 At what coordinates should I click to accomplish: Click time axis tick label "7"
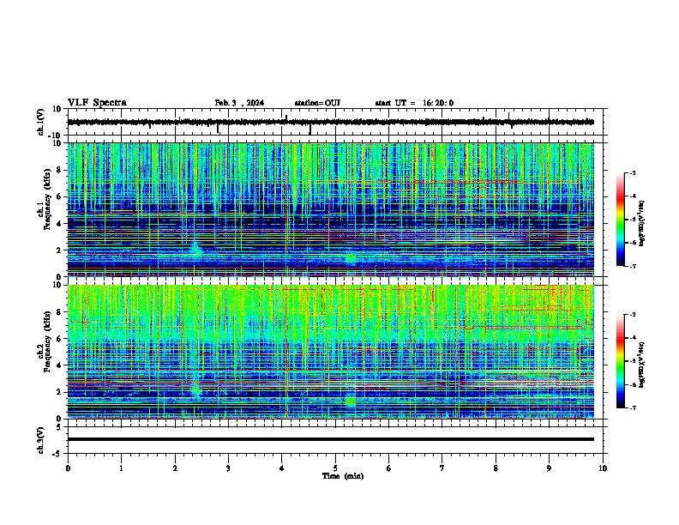[x=442, y=468]
